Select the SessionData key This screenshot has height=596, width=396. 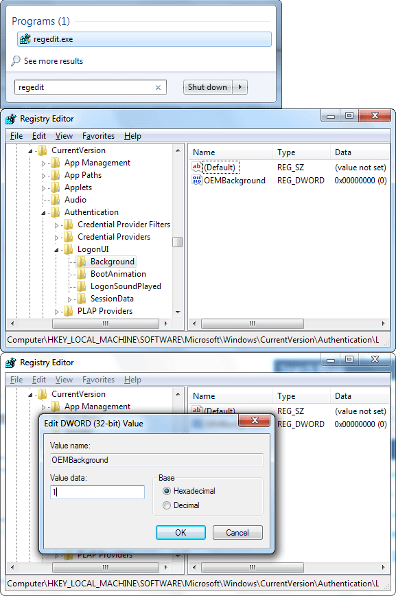pos(112,299)
